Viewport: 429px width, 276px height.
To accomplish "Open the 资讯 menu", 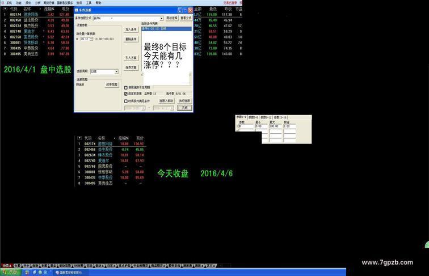I will coord(79,3).
